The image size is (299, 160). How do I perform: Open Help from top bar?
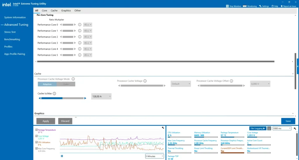click(x=275, y=6)
